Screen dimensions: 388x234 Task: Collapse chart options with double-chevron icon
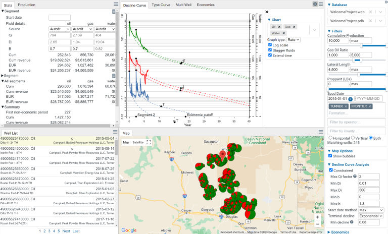[267, 12]
